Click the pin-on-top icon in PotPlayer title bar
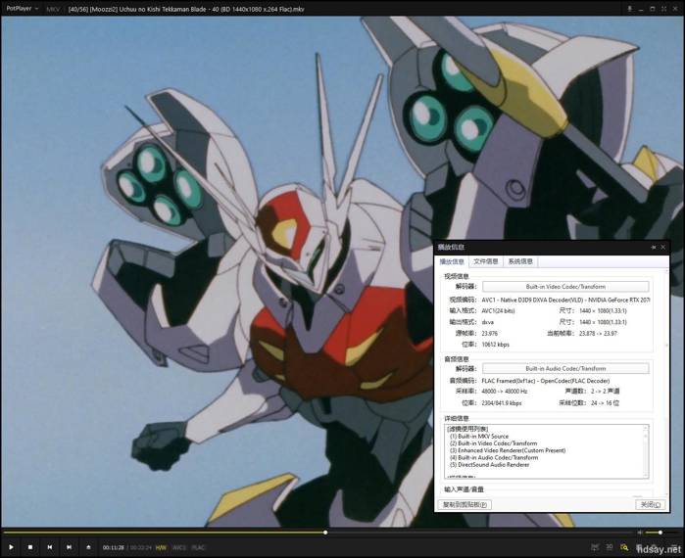Image resolution: width=685 pixels, height=558 pixels. click(x=629, y=9)
